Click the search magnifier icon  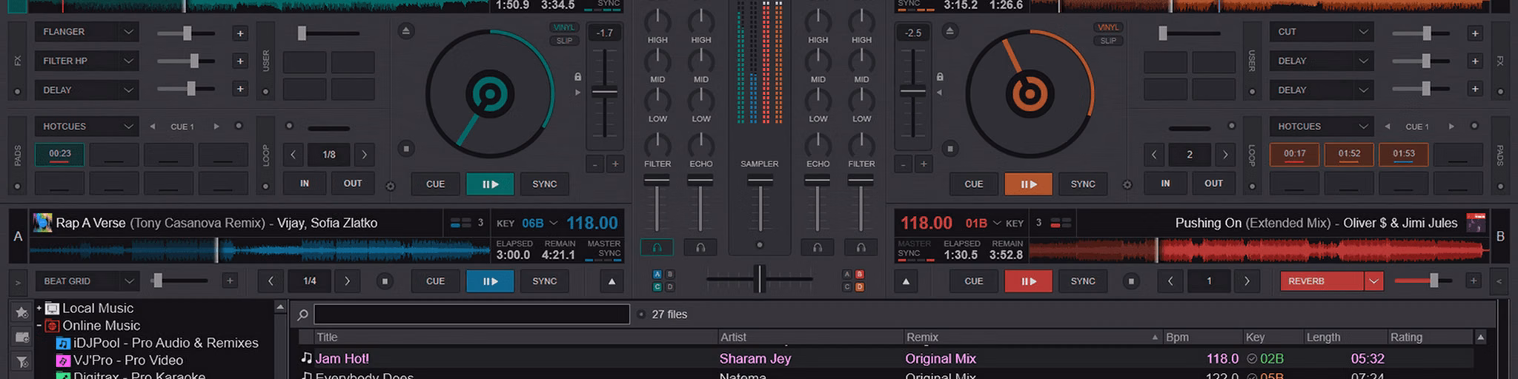(302, 315)
